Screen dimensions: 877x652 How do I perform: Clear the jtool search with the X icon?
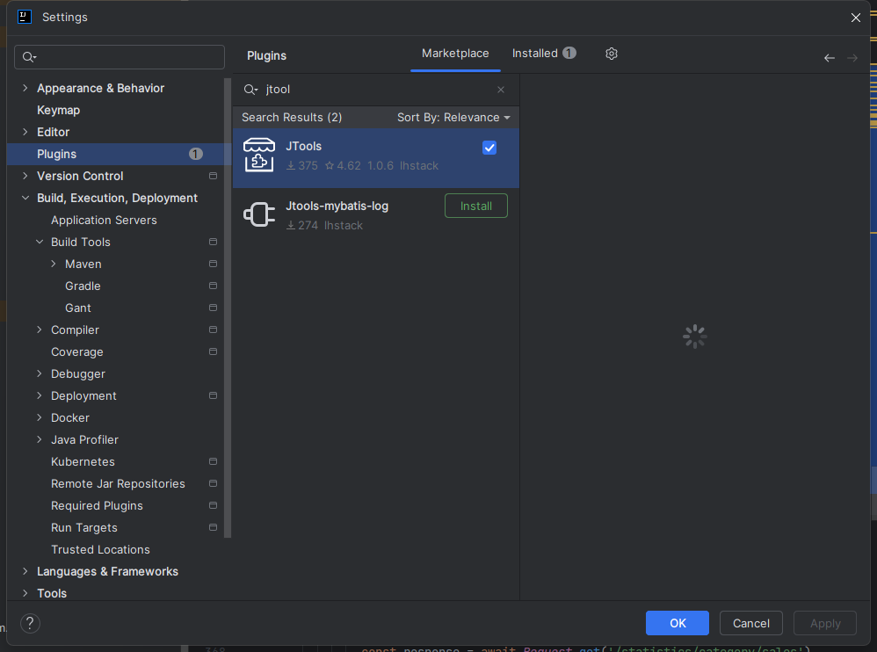(x=501, y=90)
